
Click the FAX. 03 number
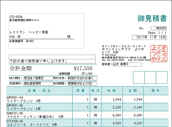tap(139, 60)
